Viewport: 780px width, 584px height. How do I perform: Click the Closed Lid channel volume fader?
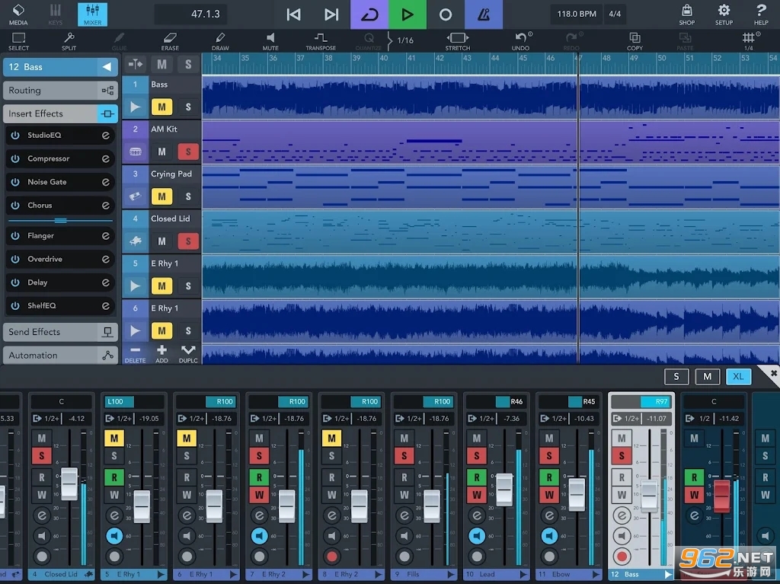tap(69, 484)
